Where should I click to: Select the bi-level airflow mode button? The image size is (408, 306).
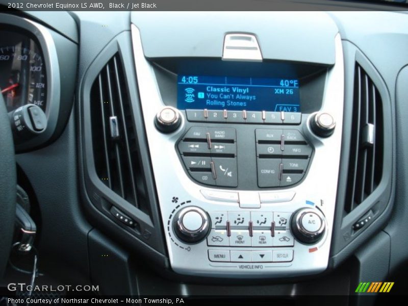(239, 220)
